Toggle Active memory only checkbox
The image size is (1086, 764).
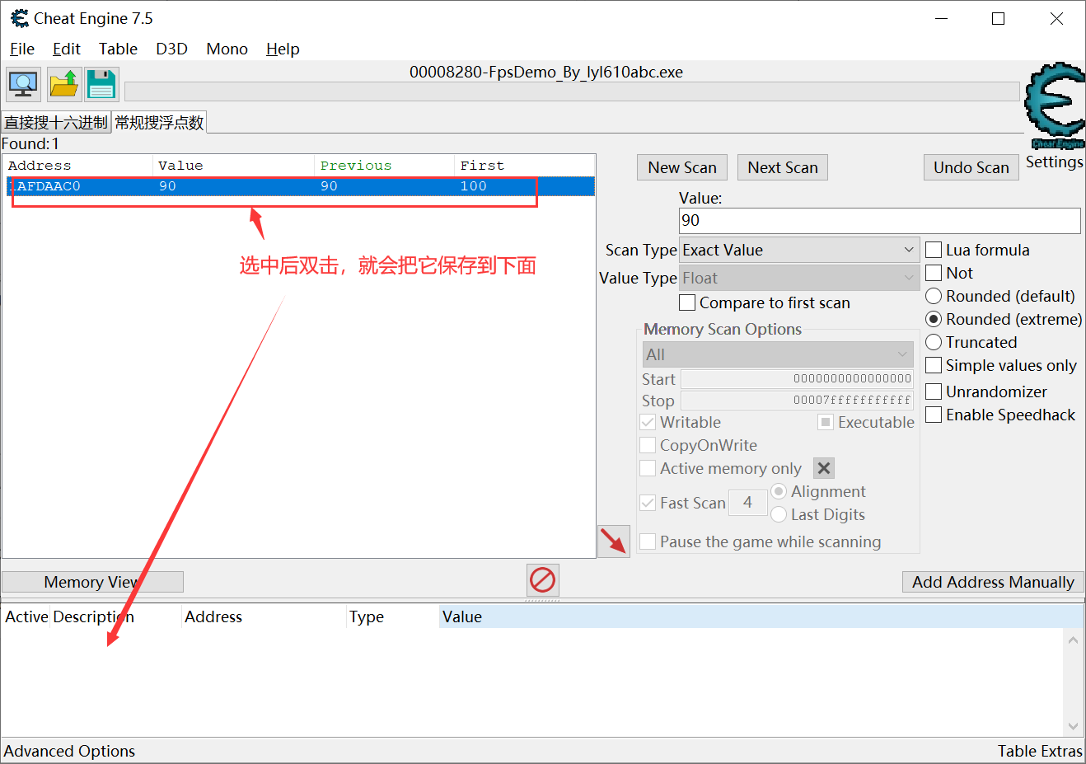(x=648, y=468)
